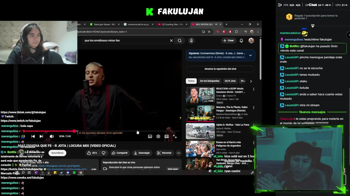This screenshot has height=196, width=350.
Task: Open video player settings gear
Action: click(158, 136)
